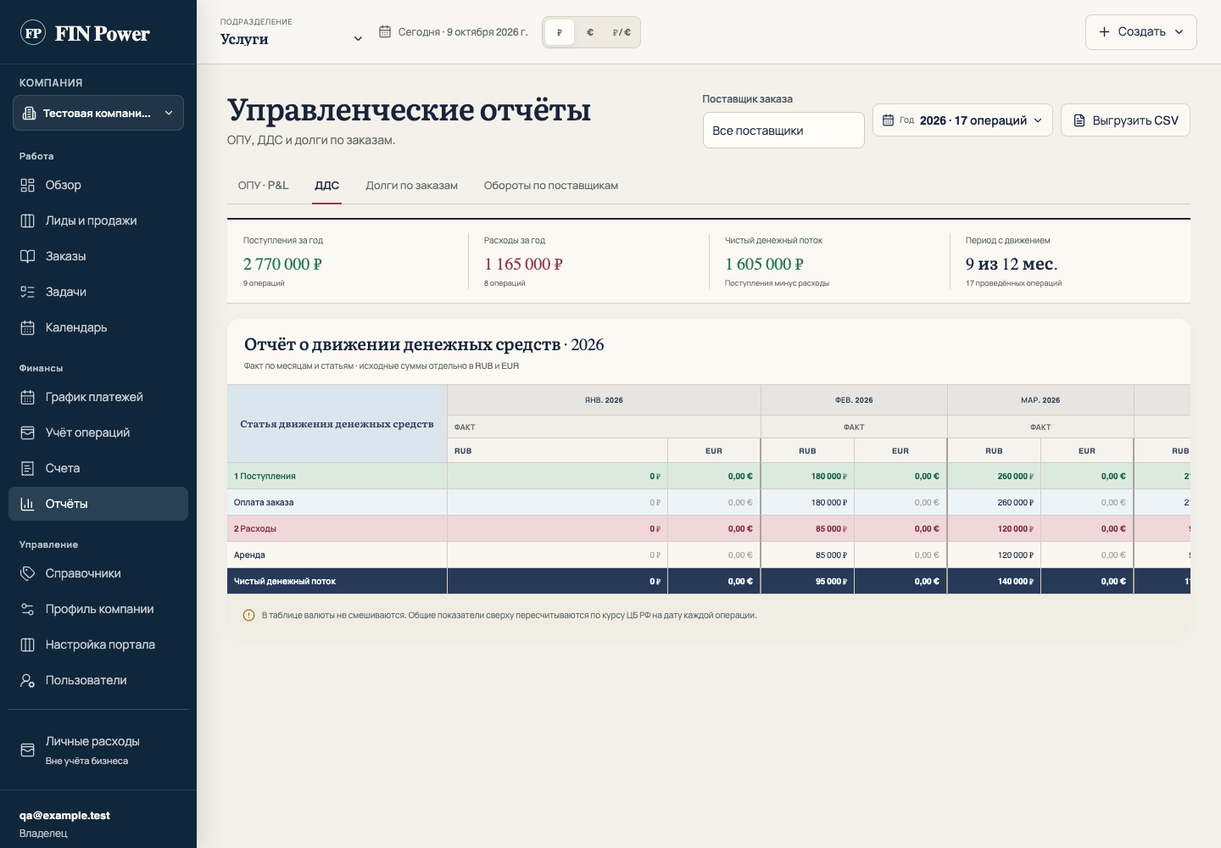Click the 2 770 000 ₽ income value

(x=282, y=265)
